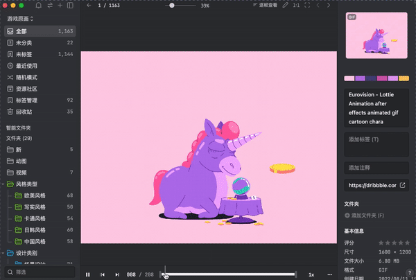
Task: Click the light pink color swatch
Action: (349, 78)
